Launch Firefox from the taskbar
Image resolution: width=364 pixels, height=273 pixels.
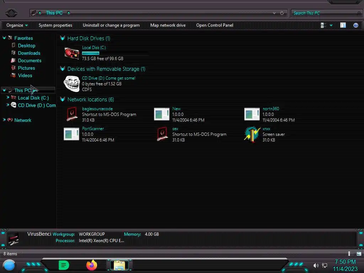92,265
